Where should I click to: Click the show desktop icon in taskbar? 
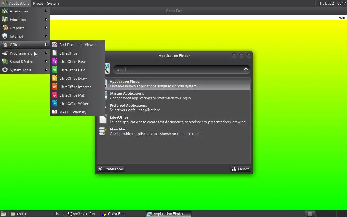3,214
